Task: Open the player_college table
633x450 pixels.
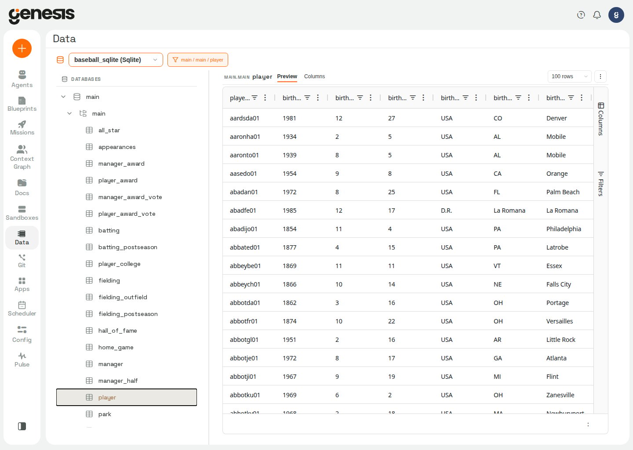Action: (x=127, y=264)
